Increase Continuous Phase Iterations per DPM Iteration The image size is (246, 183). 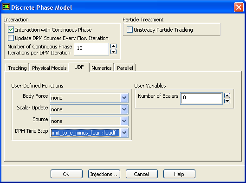tap(113, 46)
